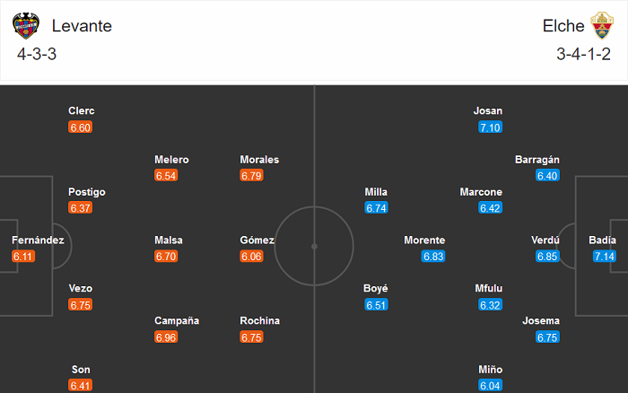Screen dimensions: 628x393
Task: Click Clerc's 6.60 rating badge
Action: (x=81, y=127)
